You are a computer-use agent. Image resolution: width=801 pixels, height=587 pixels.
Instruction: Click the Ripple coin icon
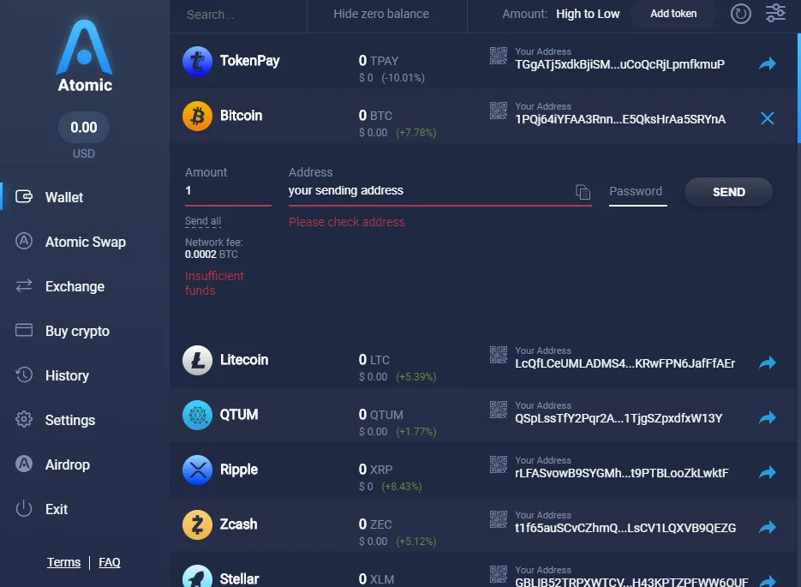pyautogui.click(x=197, y=470)
